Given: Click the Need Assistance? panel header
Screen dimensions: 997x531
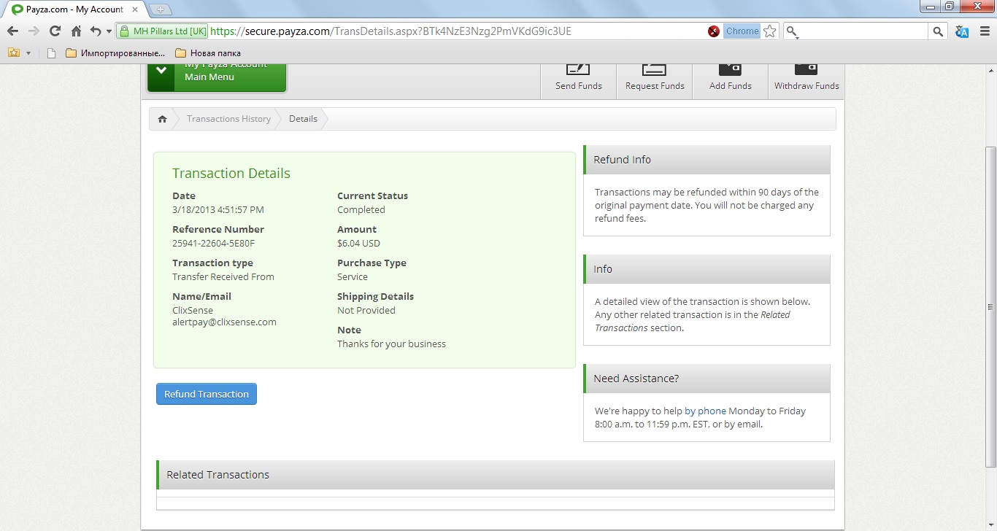Looking at the screenshot, I should point(707,379).
